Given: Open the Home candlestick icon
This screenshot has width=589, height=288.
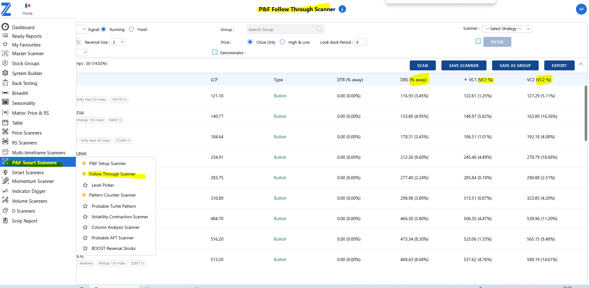Looking at the screenshot, I should point(27,6).
